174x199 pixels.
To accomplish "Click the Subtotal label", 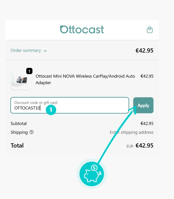I will (x=19, y=124).
